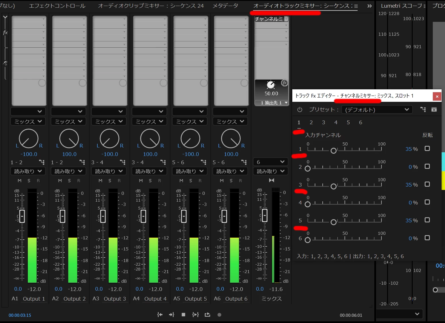The height and width of the screenshot is (323, 445).
Task: Open A1 automation mode 読み取り dropdown
Action: [28, 171]
